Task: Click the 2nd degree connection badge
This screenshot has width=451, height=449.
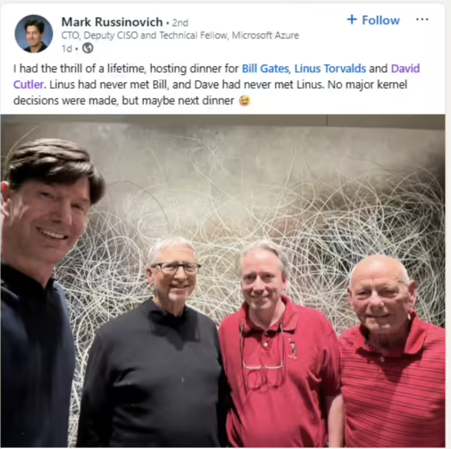Action: 180,23
